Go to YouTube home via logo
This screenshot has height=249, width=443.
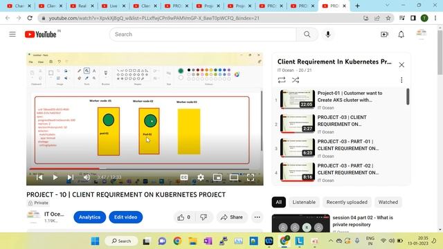pos(41,35)
